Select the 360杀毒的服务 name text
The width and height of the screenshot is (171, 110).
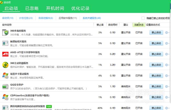[x=18, y=31]
